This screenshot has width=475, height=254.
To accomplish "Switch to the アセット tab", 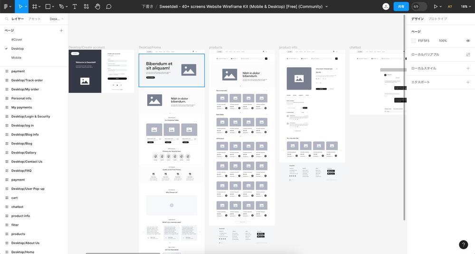I will click(x=34, y=19).
